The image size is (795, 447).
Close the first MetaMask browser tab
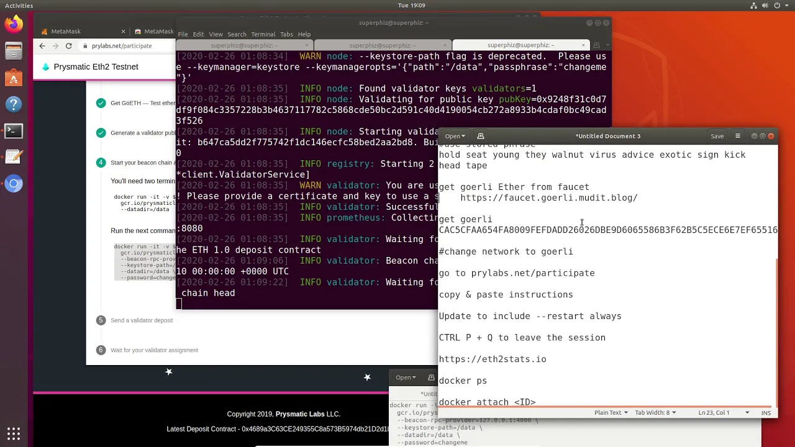(123, 32)
